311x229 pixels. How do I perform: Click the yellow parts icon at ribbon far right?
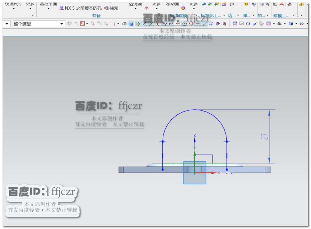pos(302,4)
